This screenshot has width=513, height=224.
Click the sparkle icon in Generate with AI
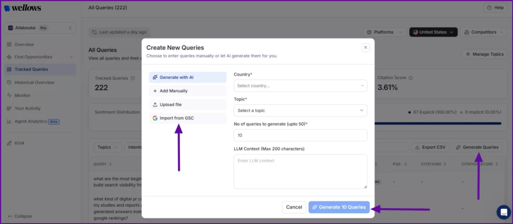tap(155, 77)
